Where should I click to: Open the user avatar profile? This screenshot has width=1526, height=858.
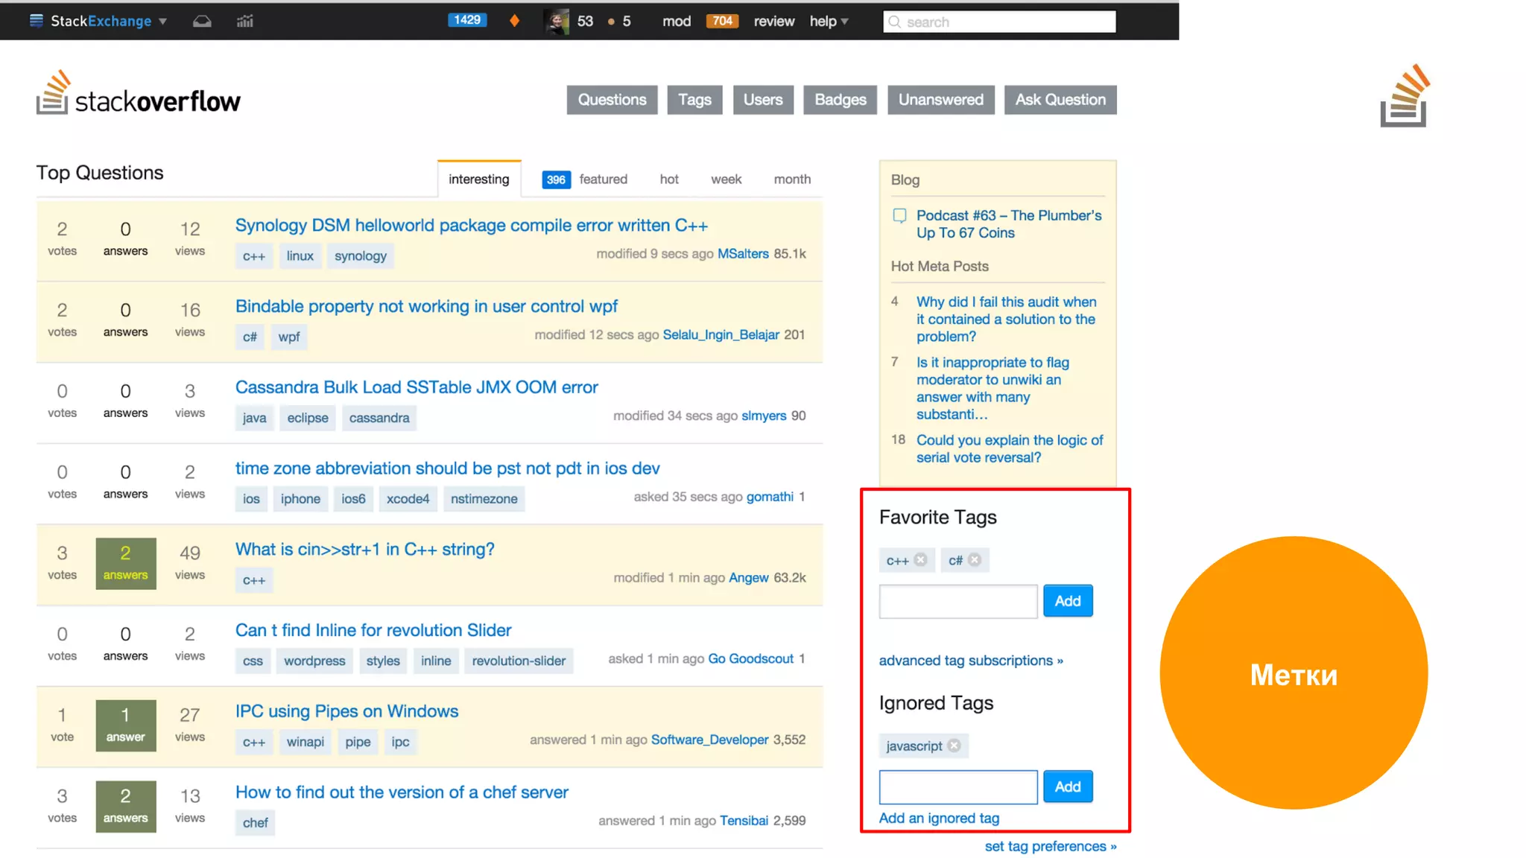[x=556, y=22]
